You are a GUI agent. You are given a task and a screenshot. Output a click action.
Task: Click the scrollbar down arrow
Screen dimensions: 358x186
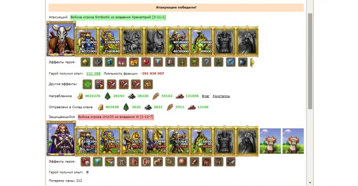coord(310,182)
